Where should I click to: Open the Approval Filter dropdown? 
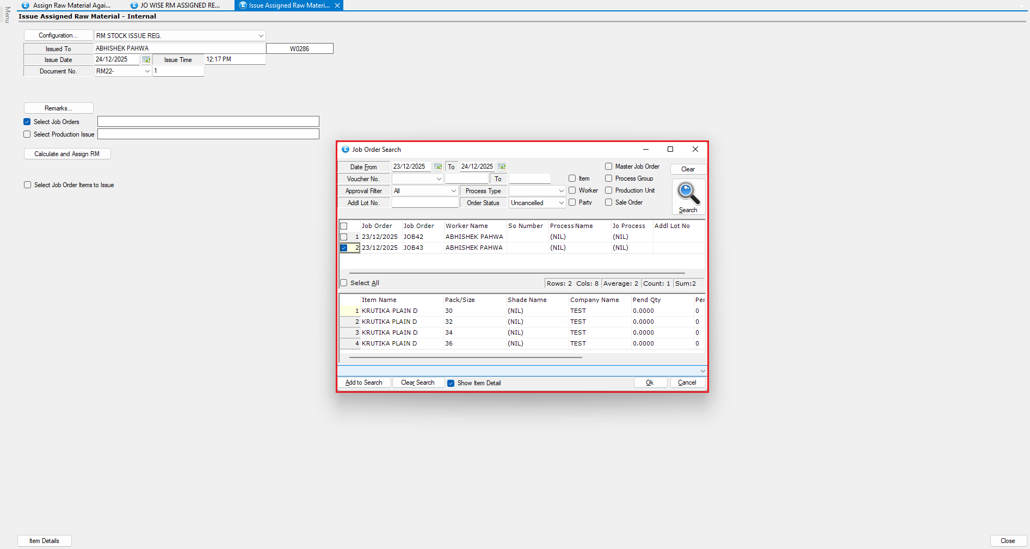tap(453, 191)
